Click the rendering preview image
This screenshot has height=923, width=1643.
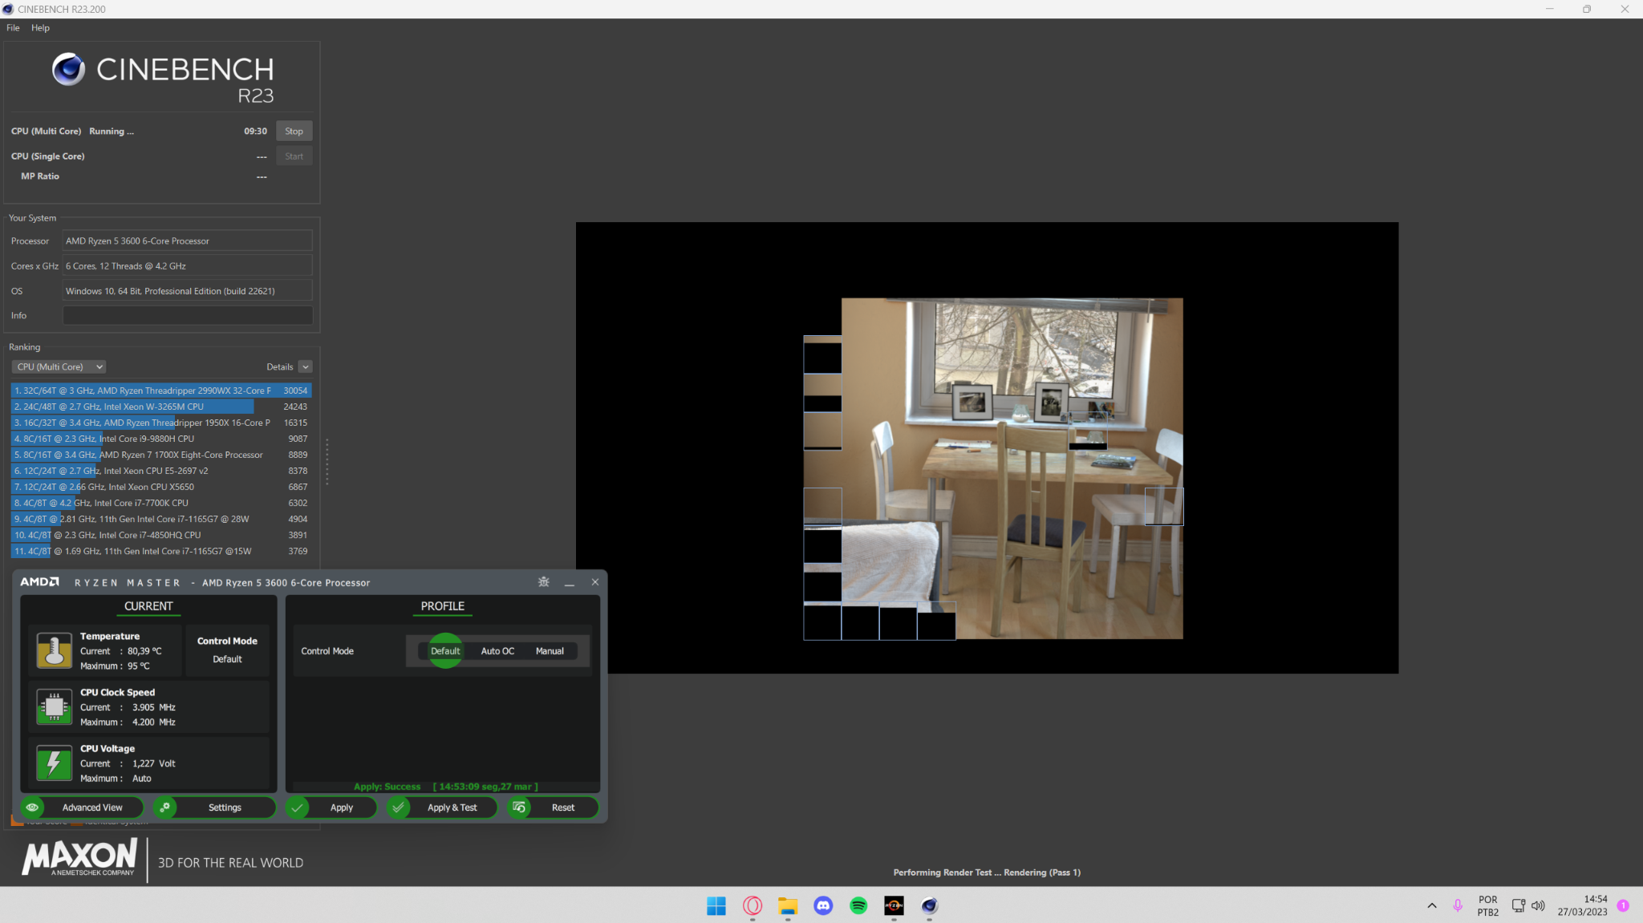987,447
